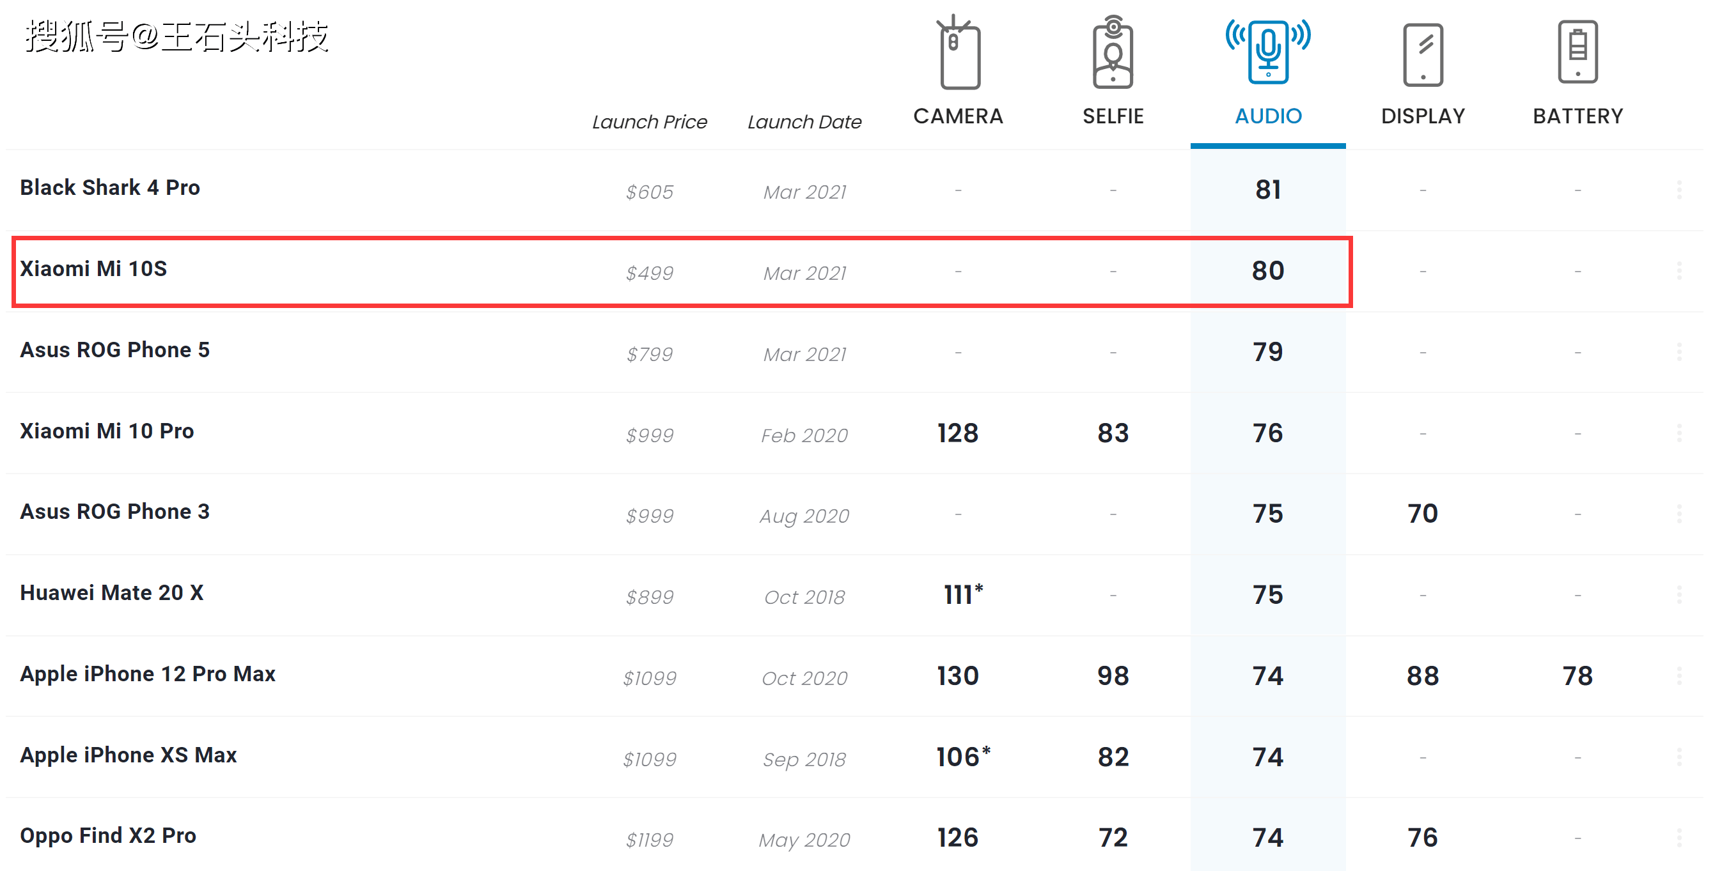Viewport: 1715px width, 871px height.
Task: Click the $499 launch price
Action: click(x=650, y=274)
